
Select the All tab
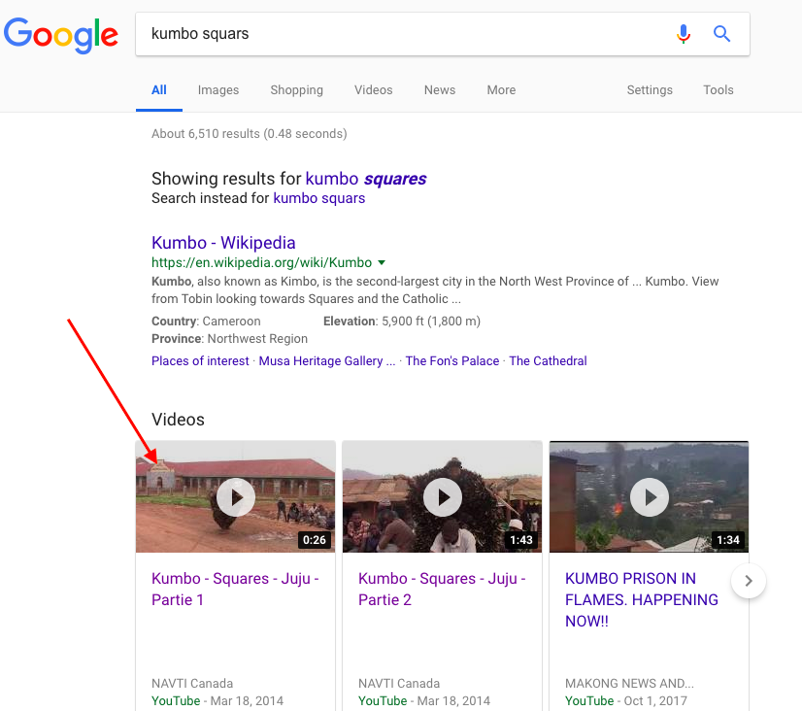click(159, 90)
